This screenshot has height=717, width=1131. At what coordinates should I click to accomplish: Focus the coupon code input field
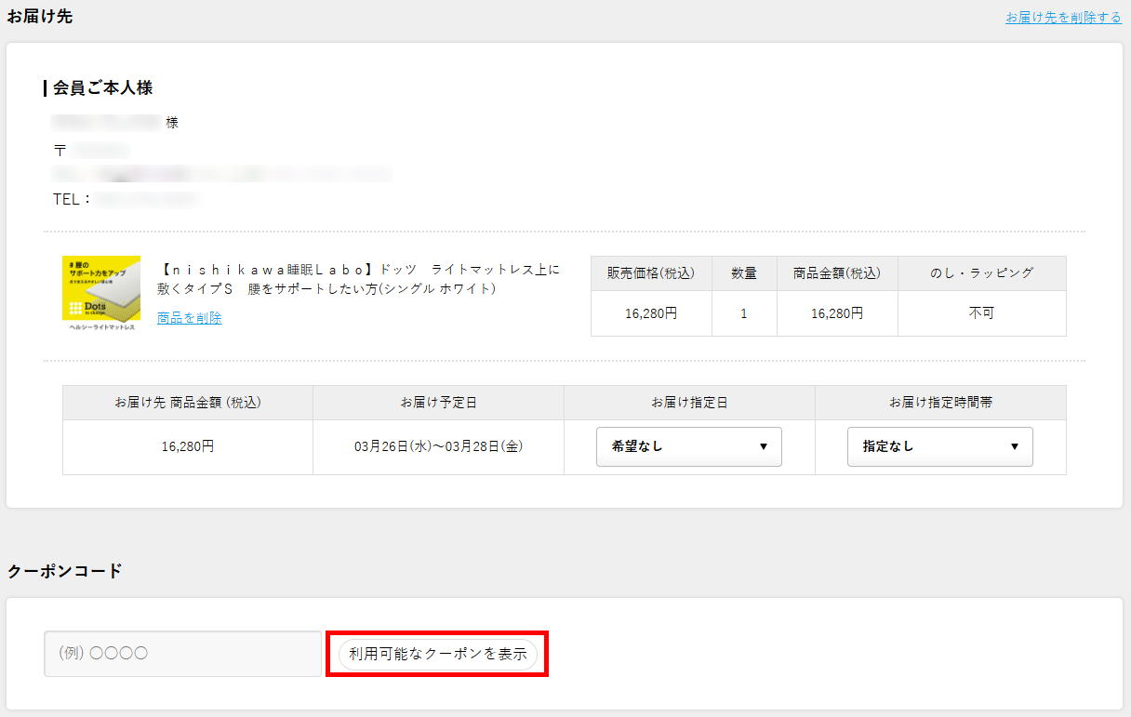tap(182, 654)
